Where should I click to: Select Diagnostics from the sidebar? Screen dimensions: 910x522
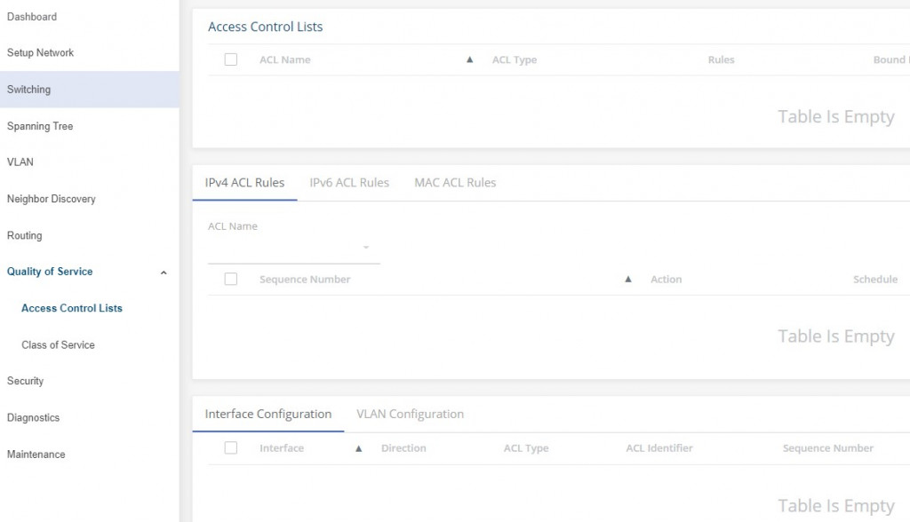tap(34, 417)
